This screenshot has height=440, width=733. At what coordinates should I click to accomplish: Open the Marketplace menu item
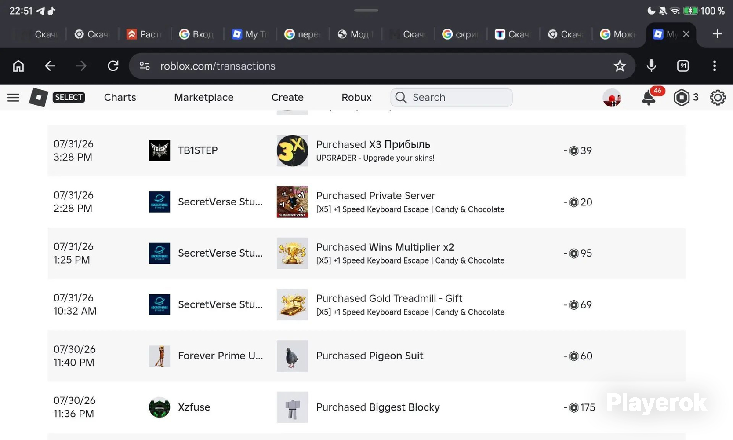click(203, 97)
